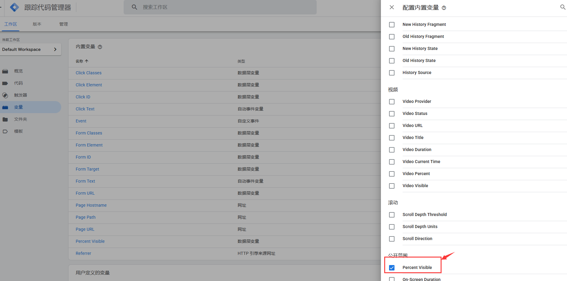Click the 概览 overview sidebar icon

click(5, 71)
